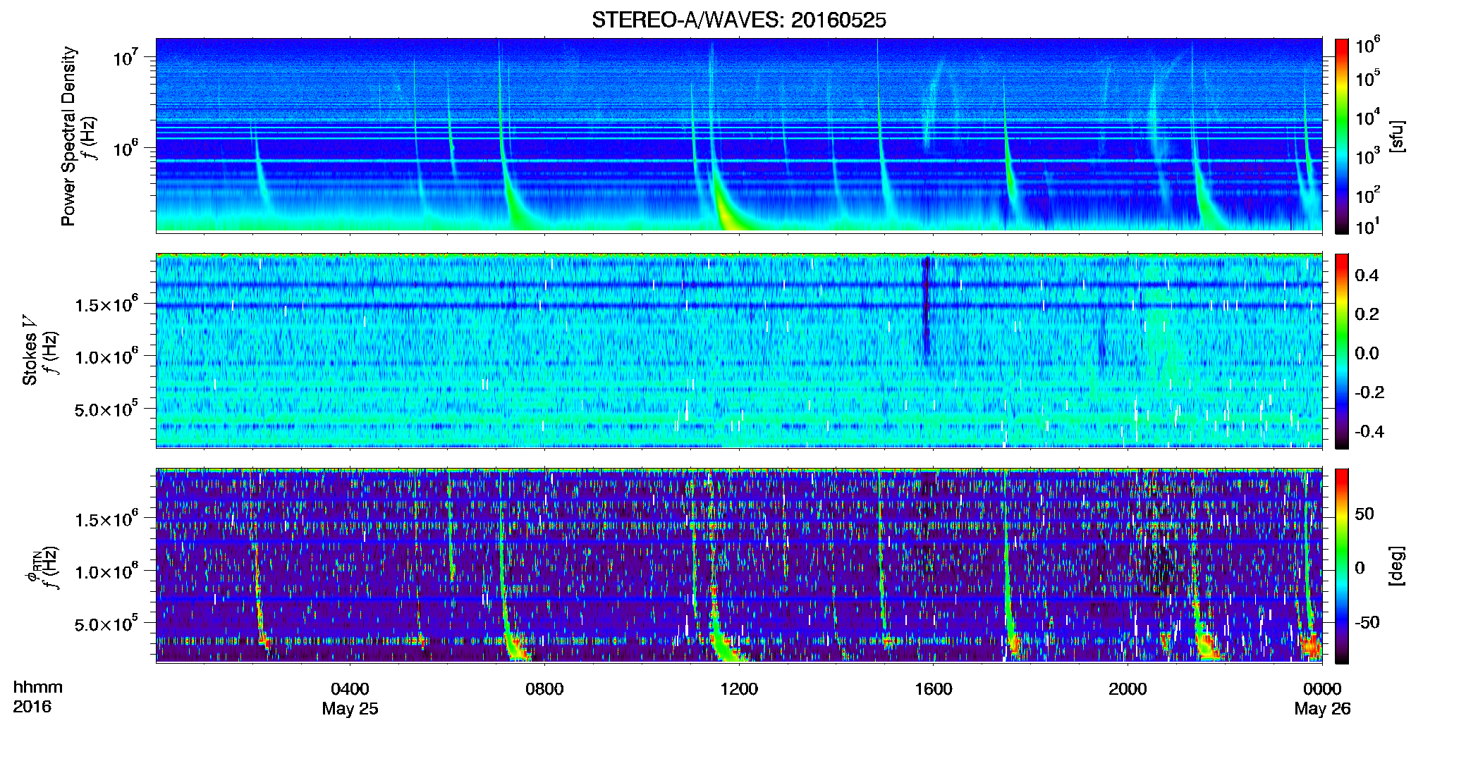Click the 50 value on degrees color bar
Screen dimensions: 1478x761
(1364, 514)
